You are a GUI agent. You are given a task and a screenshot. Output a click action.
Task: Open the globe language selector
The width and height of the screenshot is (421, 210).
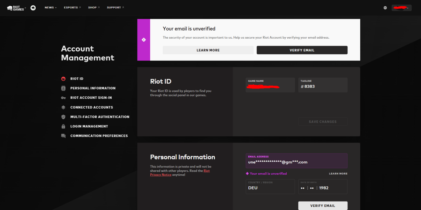[x=385, y=8]
